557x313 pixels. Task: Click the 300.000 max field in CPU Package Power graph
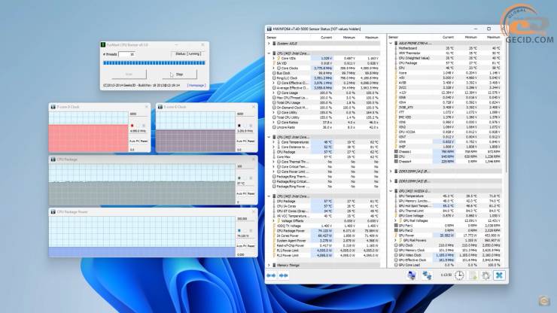click(246, 219)
